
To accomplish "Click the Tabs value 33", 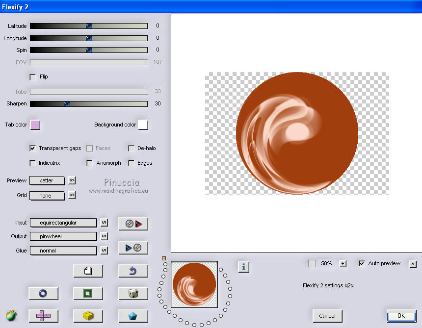I will (x=158, y=91).
